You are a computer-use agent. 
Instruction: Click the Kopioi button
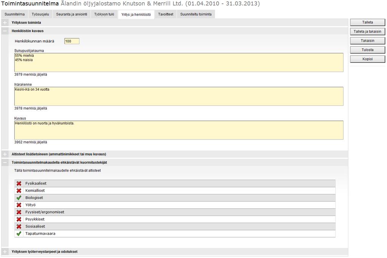[367, 59]
